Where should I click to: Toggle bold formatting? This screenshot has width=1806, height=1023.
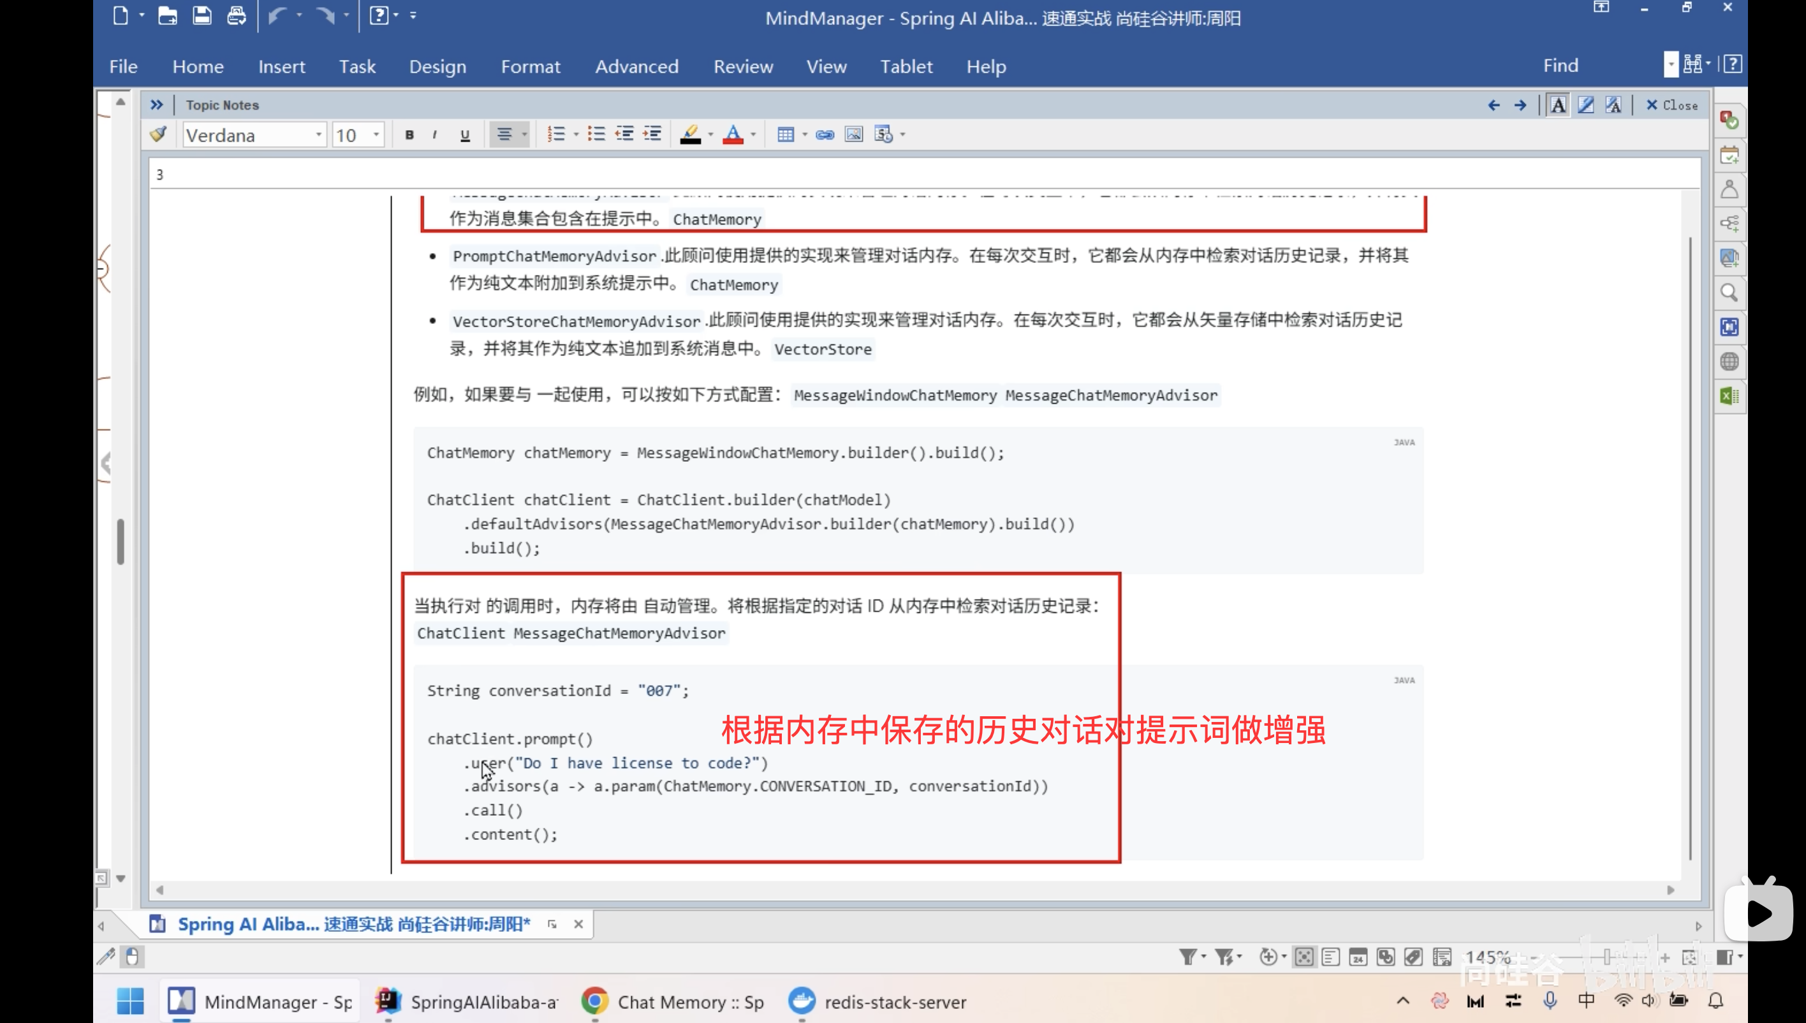409,135
